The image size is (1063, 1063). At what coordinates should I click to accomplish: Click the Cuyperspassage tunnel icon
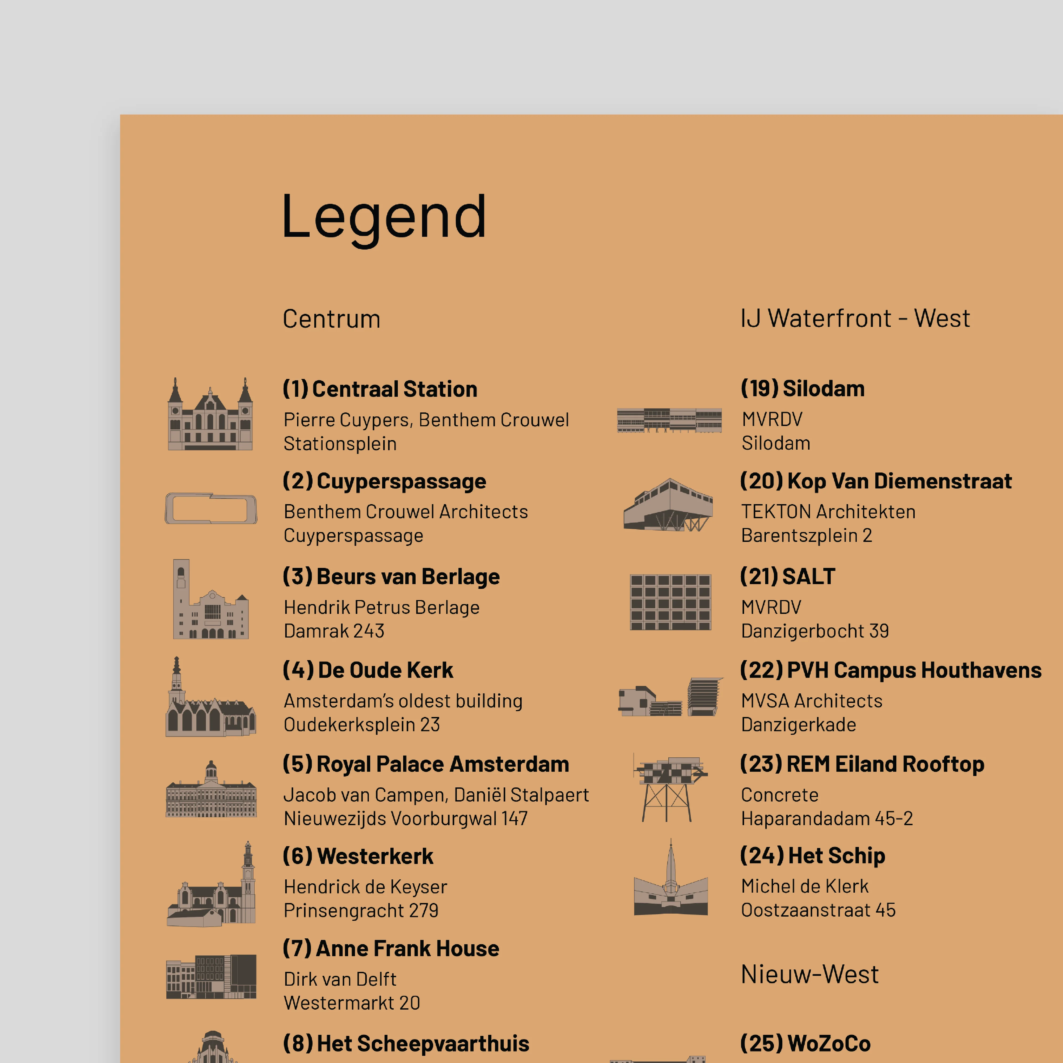point(211,508)
